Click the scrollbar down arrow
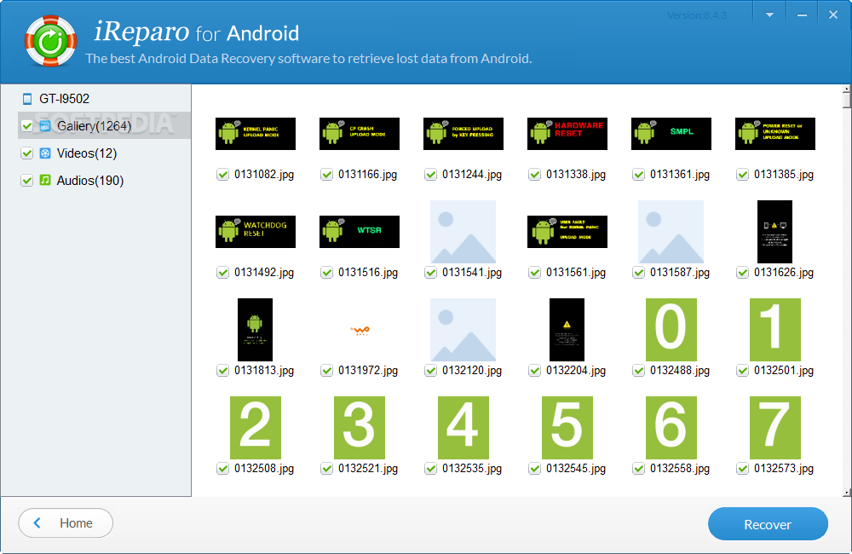Image resolution: width=852 pixels, height=554 pixels. (847, 493)
